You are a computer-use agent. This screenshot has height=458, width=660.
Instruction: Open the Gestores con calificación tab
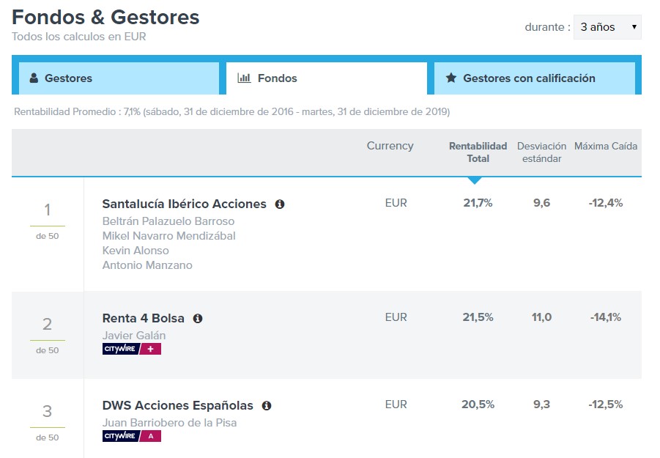pyautogui.click(x=535, y=78)
